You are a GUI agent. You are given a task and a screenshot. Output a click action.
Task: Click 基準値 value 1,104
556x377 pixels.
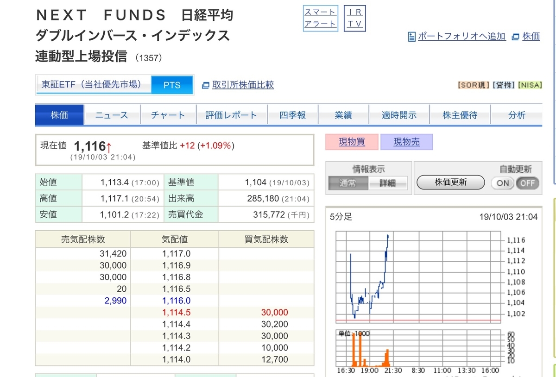click(256, 182)
